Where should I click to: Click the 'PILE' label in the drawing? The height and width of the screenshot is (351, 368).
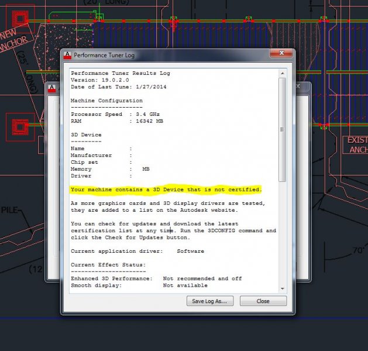click(9, 210)
